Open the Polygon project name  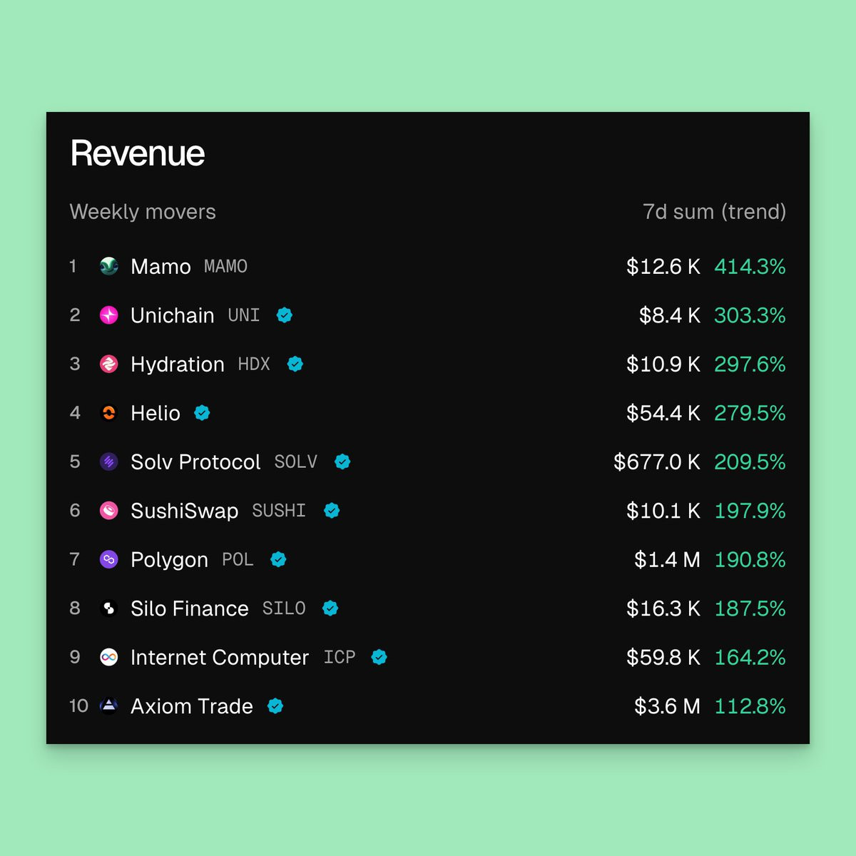170,560
